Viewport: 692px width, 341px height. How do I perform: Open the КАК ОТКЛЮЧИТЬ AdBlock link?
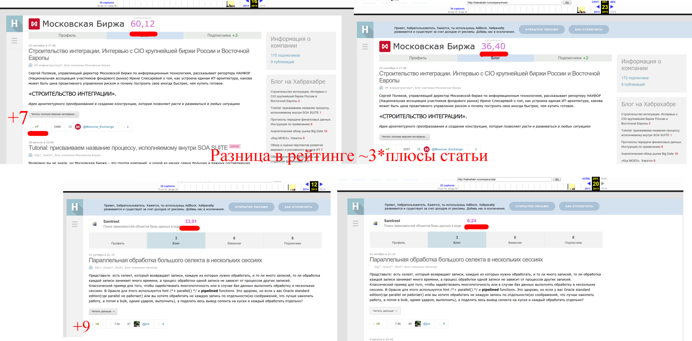589,29
